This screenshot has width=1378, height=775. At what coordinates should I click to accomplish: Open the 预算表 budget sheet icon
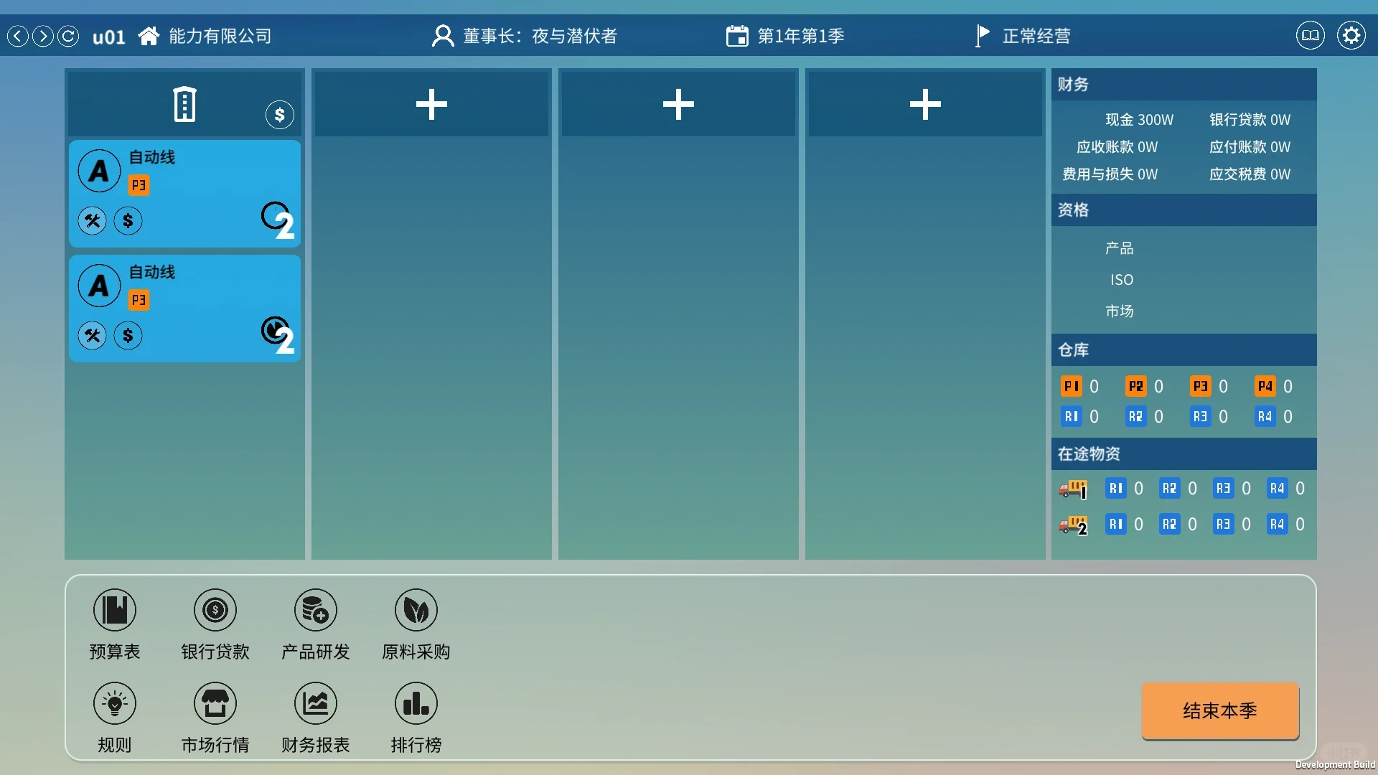click(x=115, y=611)
